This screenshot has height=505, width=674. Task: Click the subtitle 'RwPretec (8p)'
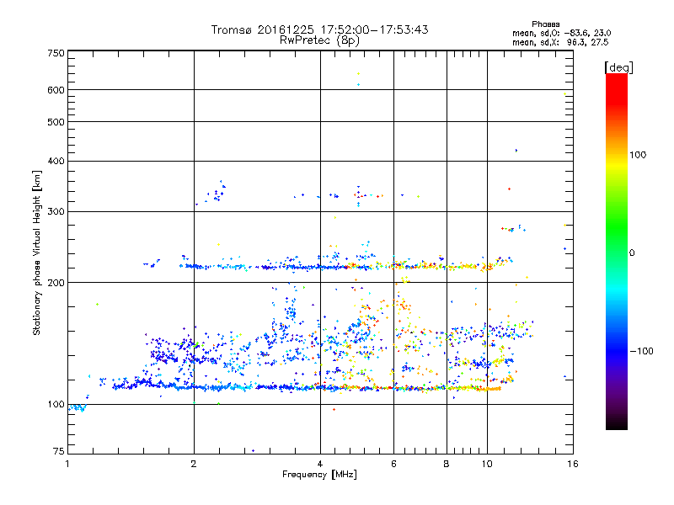tap(319, 40)
